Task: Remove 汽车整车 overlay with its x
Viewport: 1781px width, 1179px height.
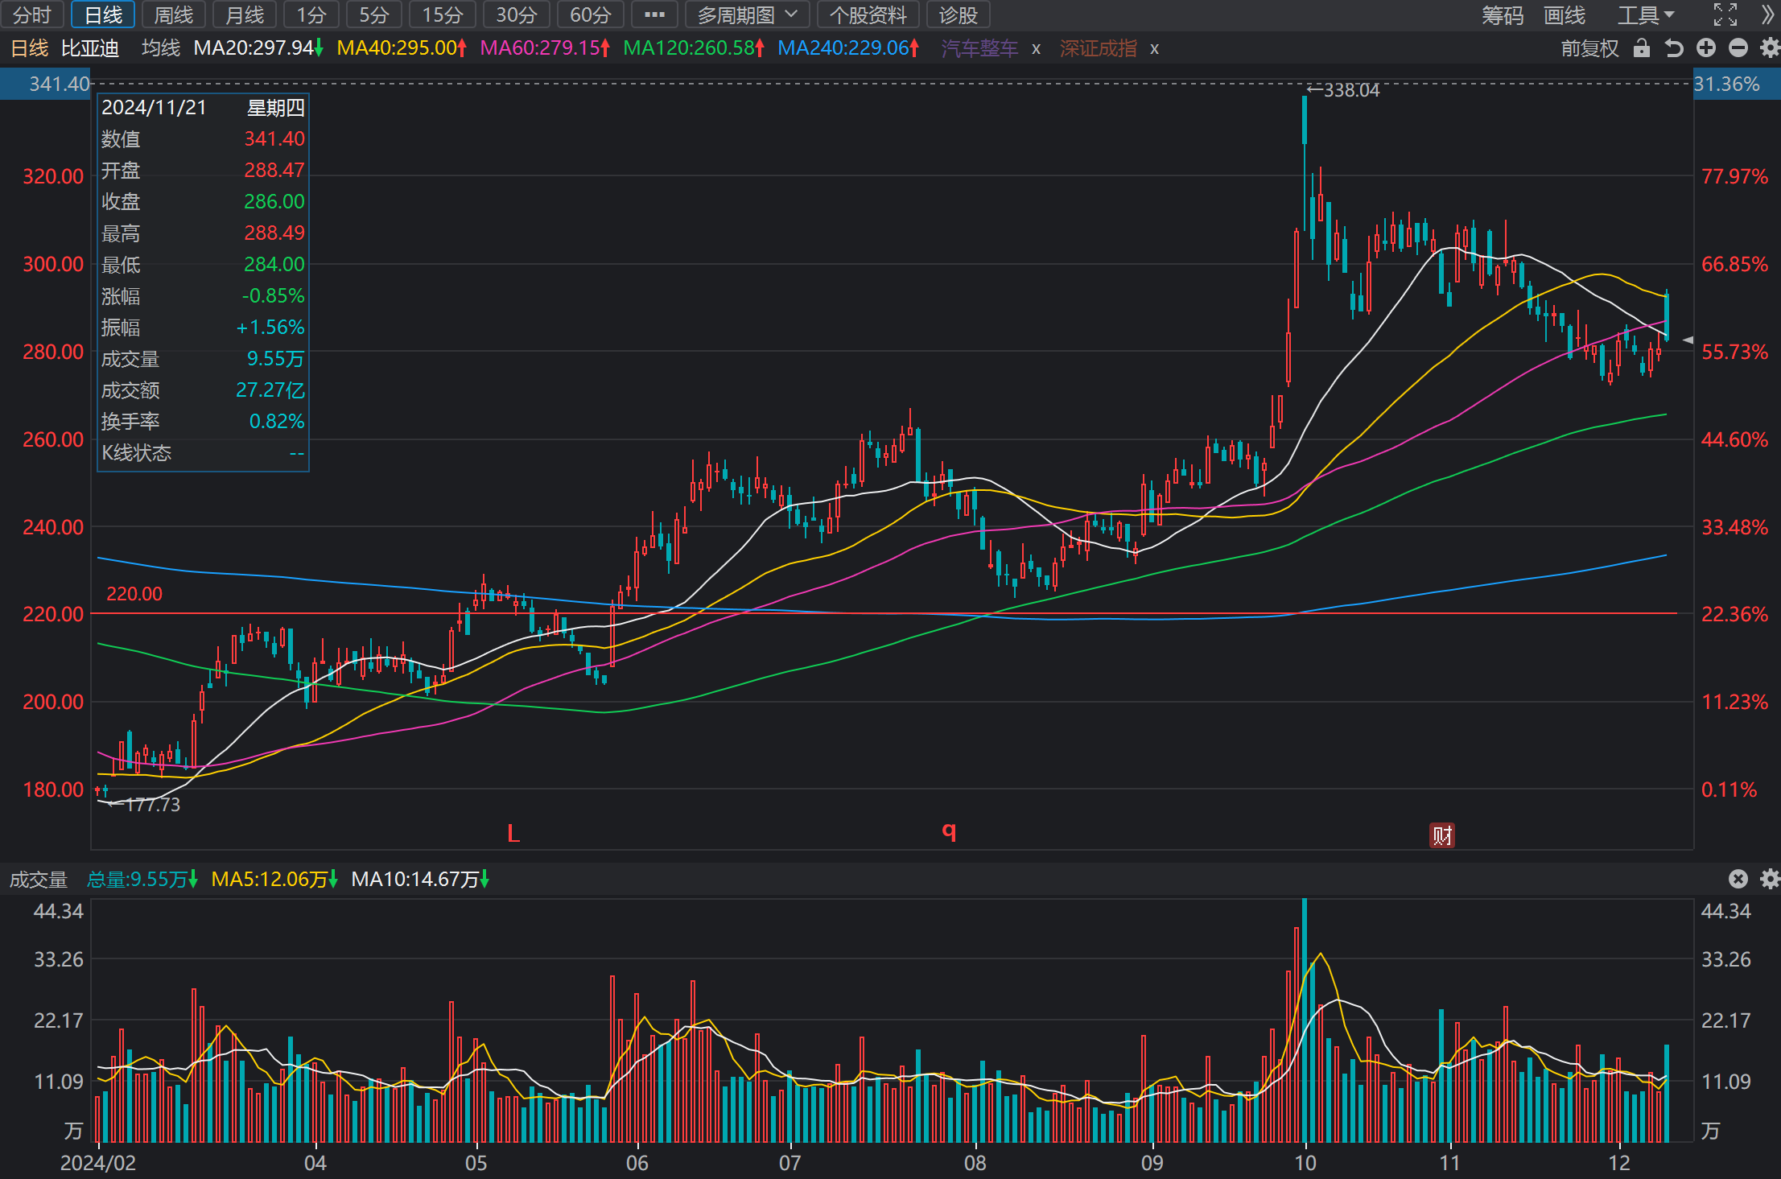Action: pyautogui.click(x=1036, y=49)
